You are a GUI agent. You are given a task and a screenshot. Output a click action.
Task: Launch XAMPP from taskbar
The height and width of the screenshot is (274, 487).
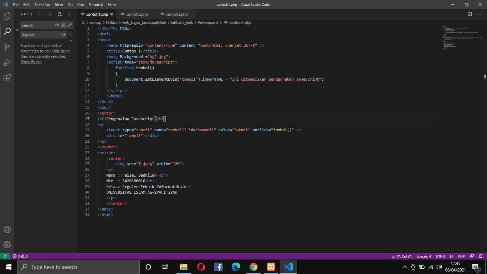click(271, 267)
